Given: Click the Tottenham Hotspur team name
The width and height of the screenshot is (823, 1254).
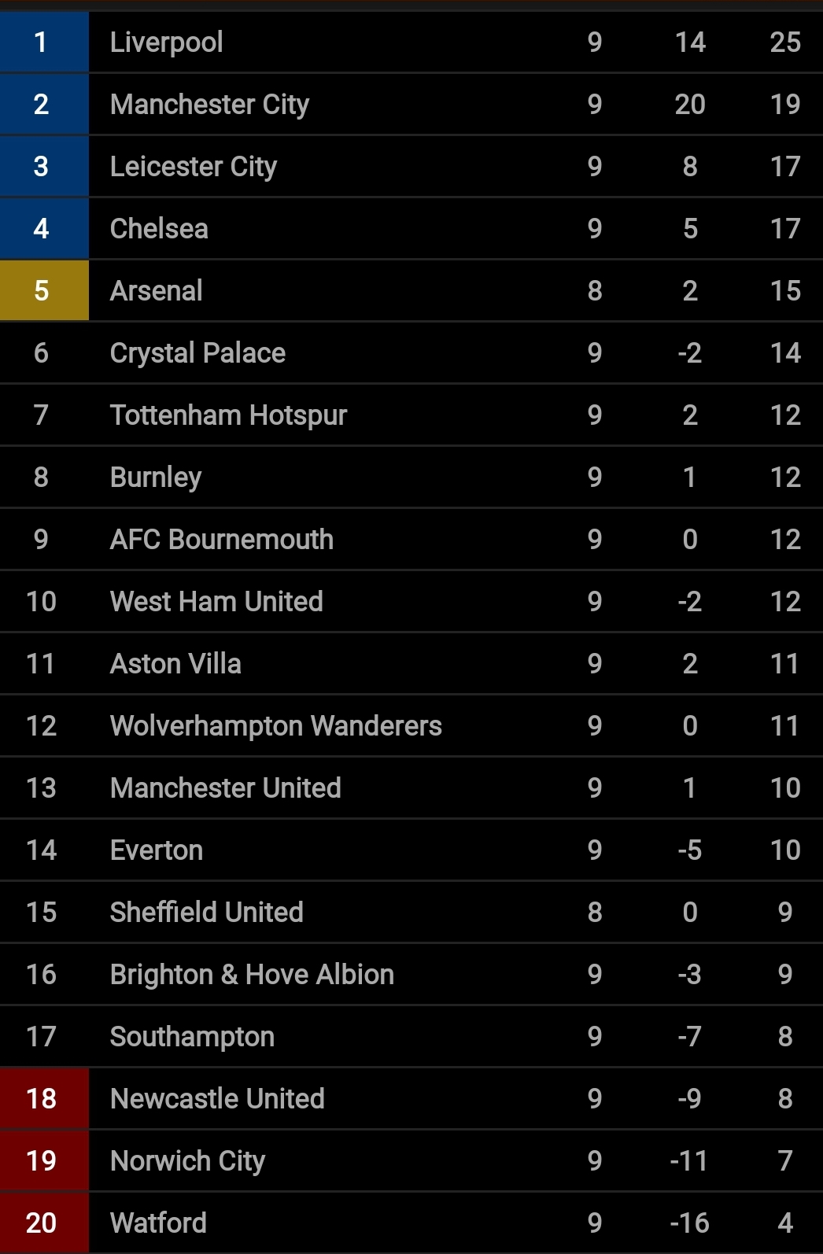Looking at the screenshot, I should (x=228, y=415).
